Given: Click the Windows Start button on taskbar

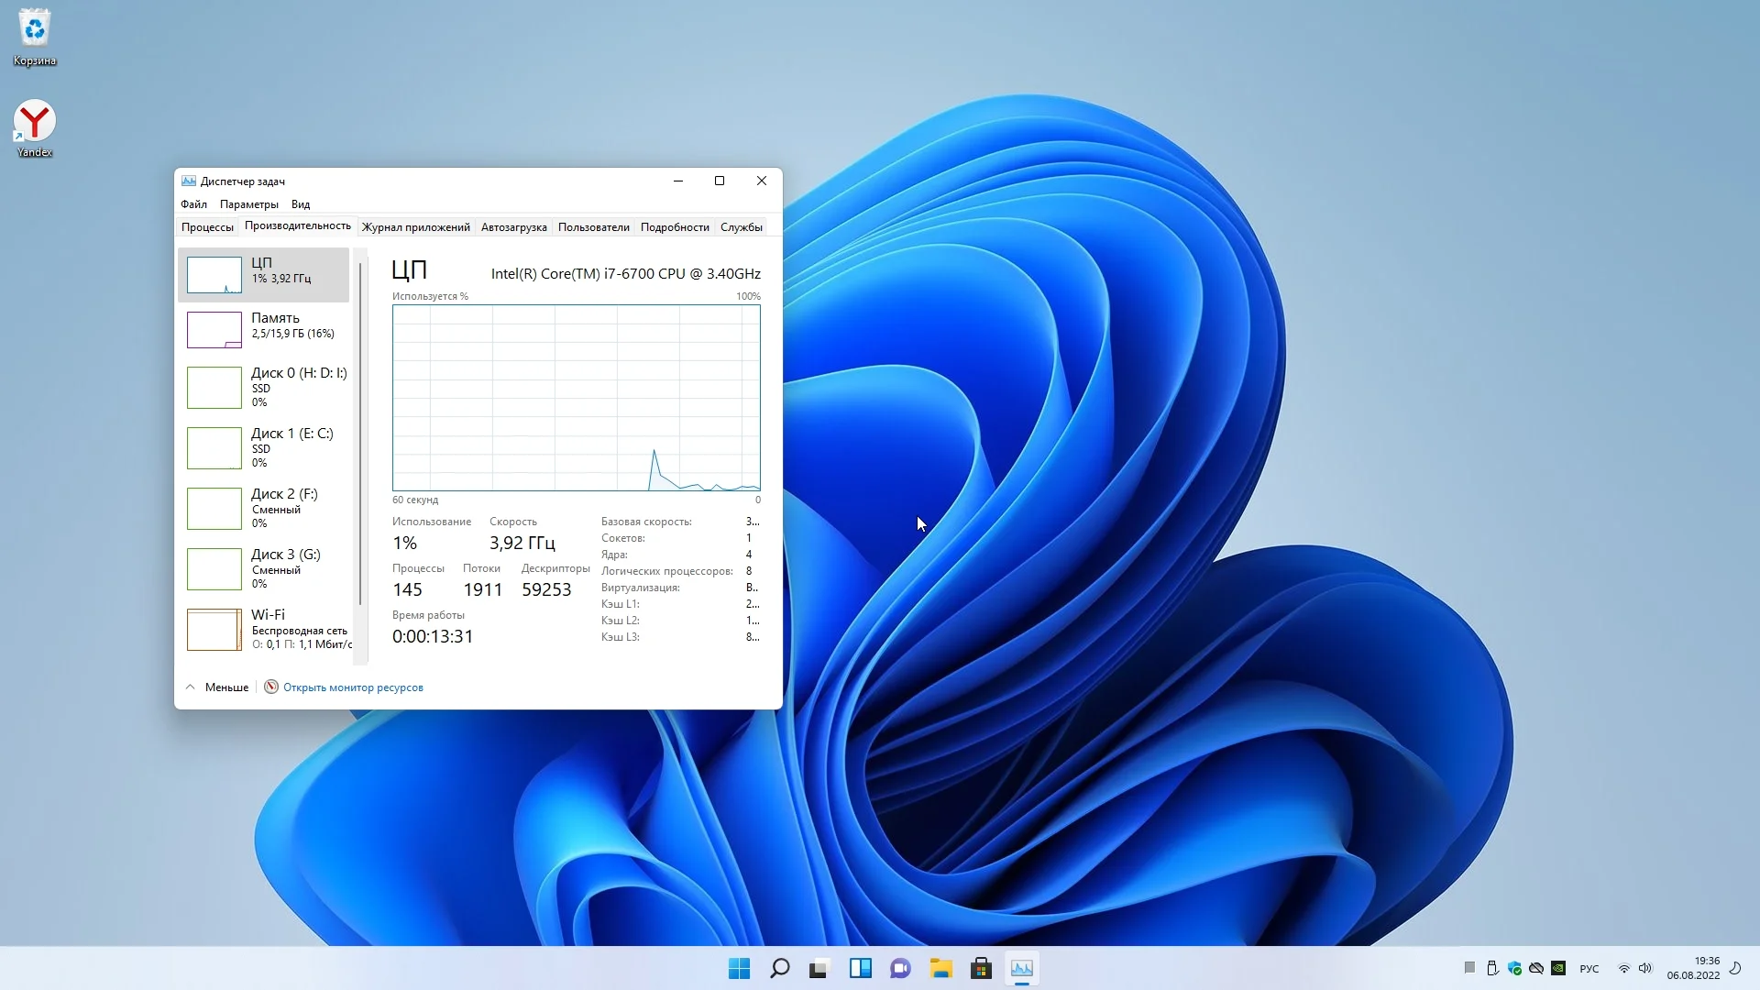Looking at the screenshot, I should tap(739, 968).
